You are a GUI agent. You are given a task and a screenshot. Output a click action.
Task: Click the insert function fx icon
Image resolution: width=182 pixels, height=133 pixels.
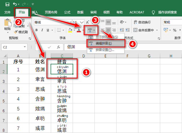coord(59,47)
